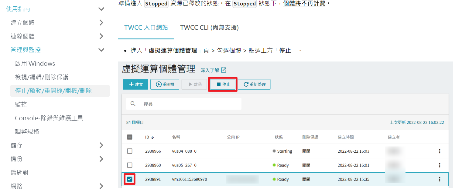
Task: Switch to the TWCC CLI tab
Action: (x=210, y=27)
